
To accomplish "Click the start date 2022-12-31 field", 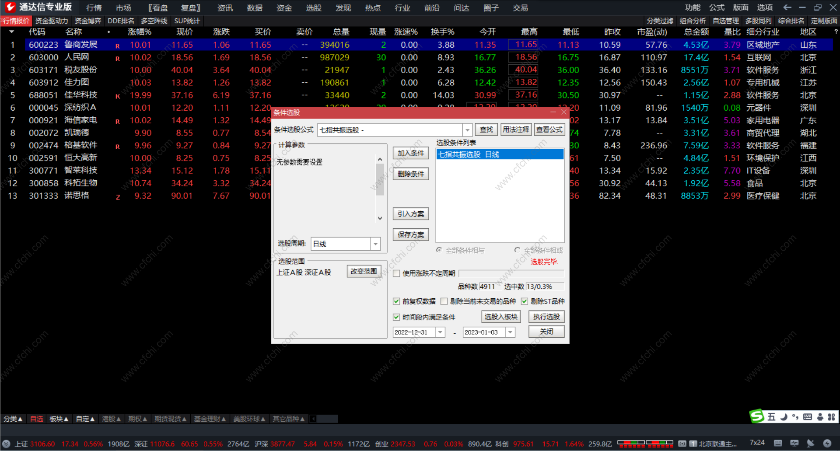I will coord(414,332).
